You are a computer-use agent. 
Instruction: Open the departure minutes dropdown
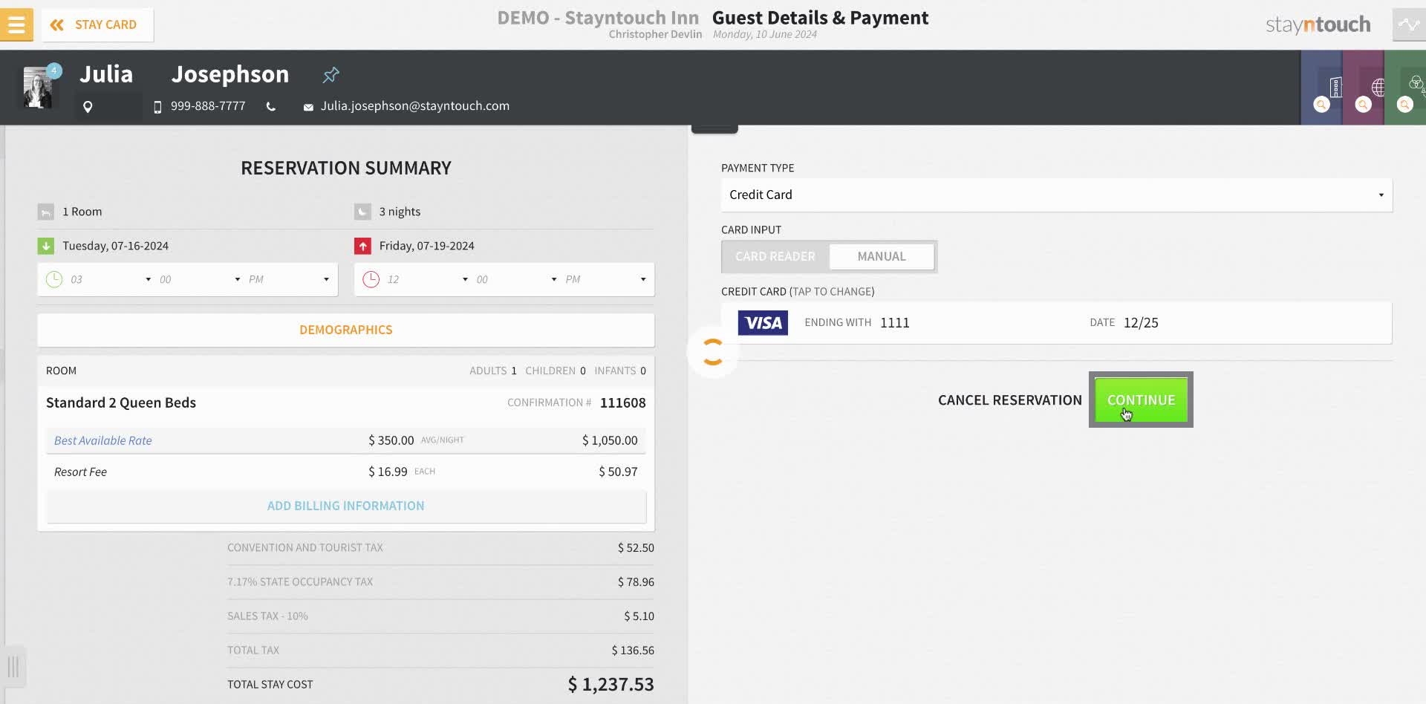click(x=516, y=279)
